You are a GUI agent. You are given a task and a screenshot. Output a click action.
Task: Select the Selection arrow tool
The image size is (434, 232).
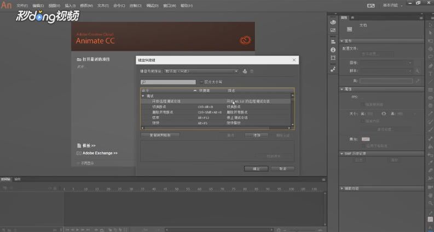tap(430, 25)
